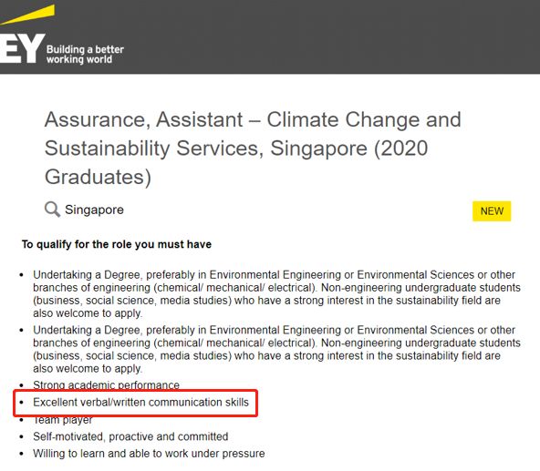Click the first 'Undertaking a Degree' bullet text
This screenshot has width=540, height=471.
tap(276, 294)
